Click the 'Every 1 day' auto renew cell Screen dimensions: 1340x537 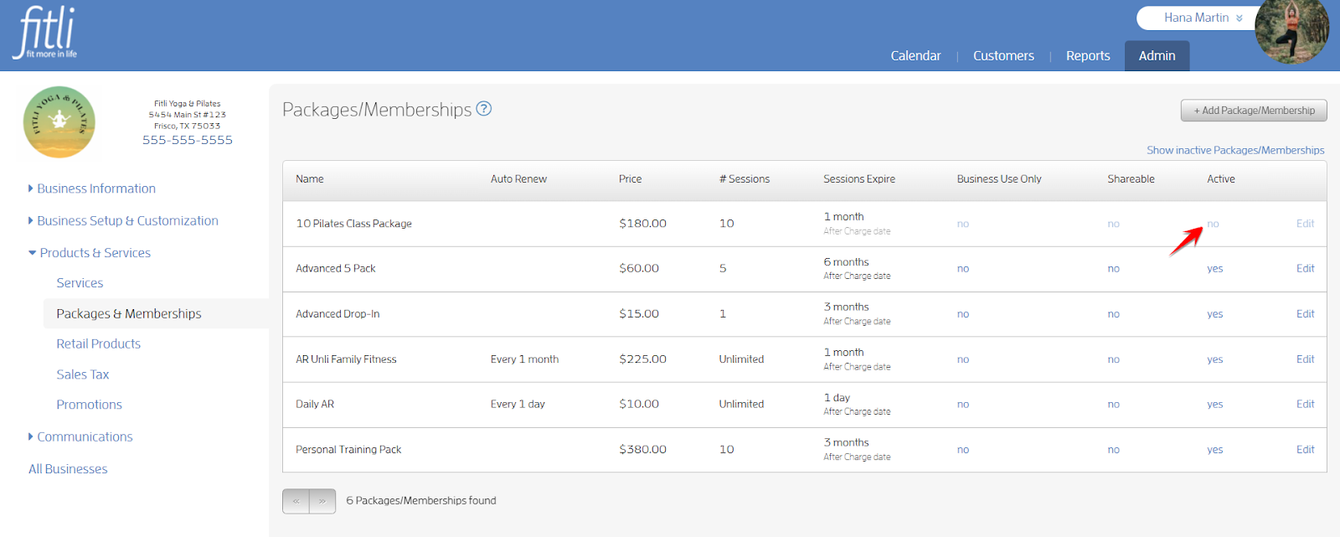(x=518, y=405)
